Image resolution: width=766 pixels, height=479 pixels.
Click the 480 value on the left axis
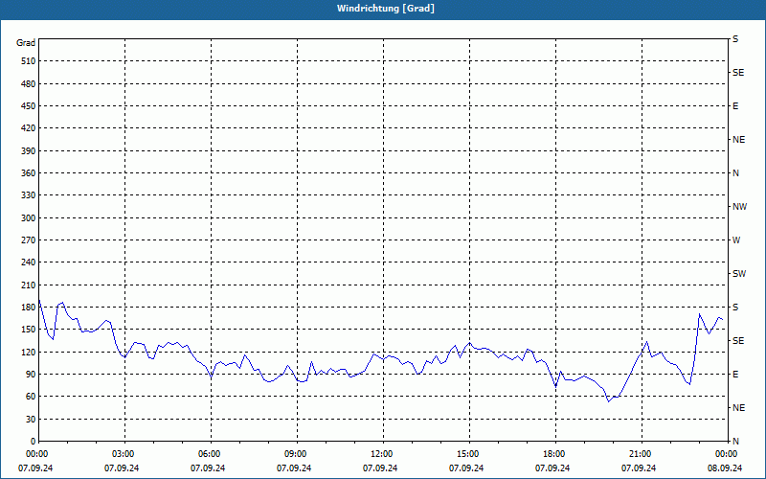(x=29, y=84)
